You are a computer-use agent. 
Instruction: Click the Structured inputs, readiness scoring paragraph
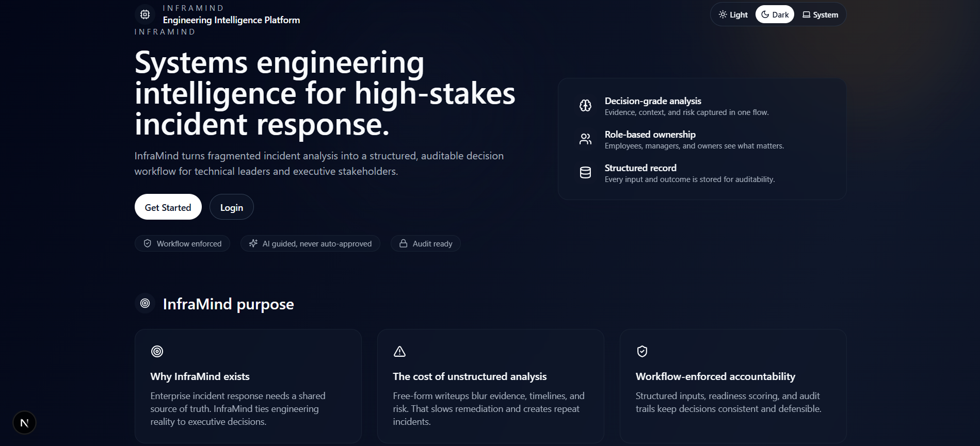(729, 402)
